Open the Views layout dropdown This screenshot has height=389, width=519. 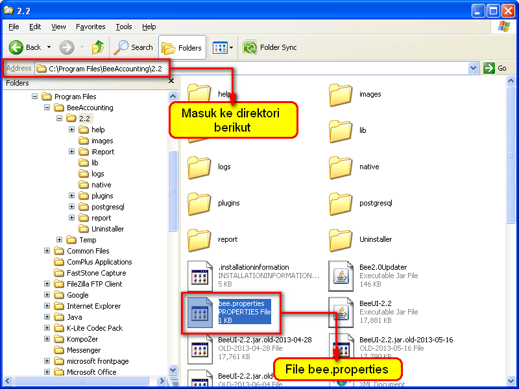[x=223, y=47]
